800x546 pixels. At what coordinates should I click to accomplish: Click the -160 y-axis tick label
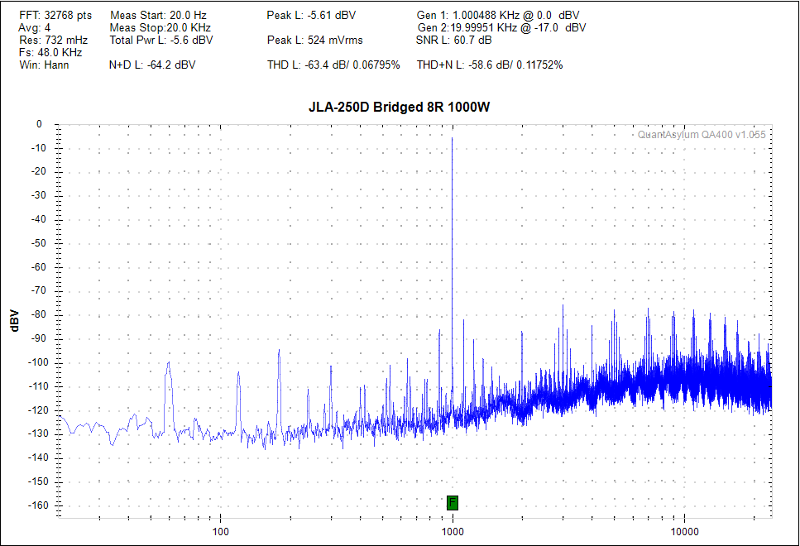(x=38, y=505)
